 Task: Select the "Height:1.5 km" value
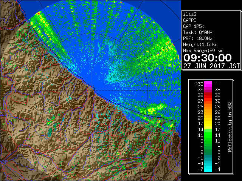[x=200, y=44]
